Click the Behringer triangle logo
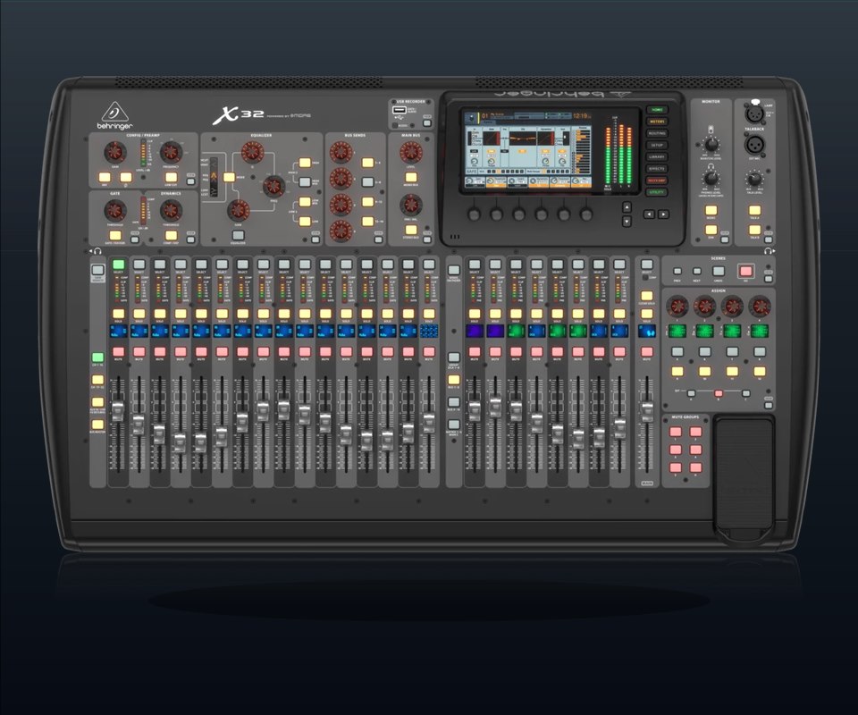Image resolution: width=858 pixels, height=715 pixels. 115,112
